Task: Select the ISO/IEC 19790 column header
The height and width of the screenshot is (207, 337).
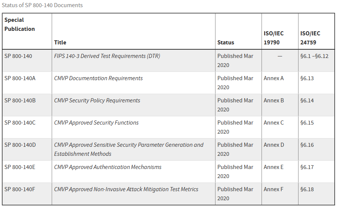Action: point(274,38)
